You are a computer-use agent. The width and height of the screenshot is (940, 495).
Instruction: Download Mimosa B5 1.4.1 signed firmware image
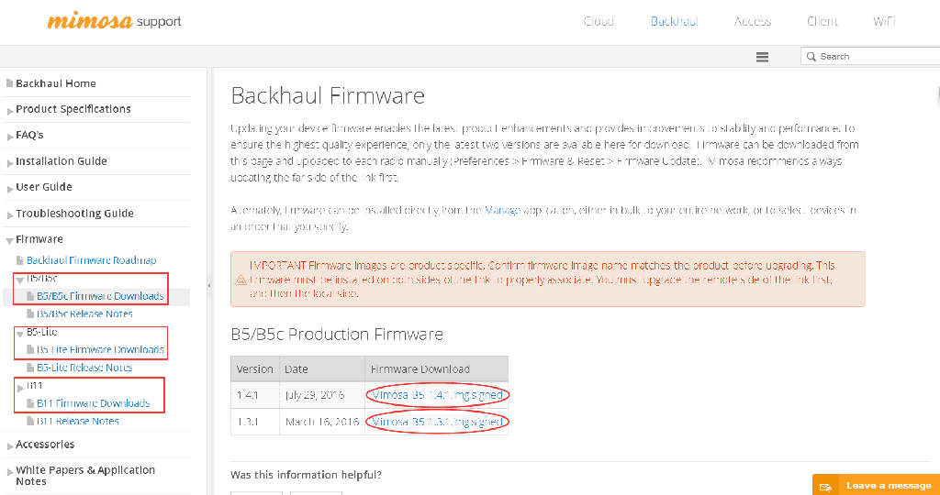(x=437, y=395)
